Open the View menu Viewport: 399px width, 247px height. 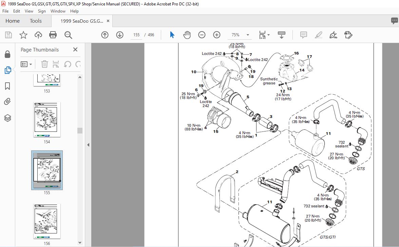29,11
